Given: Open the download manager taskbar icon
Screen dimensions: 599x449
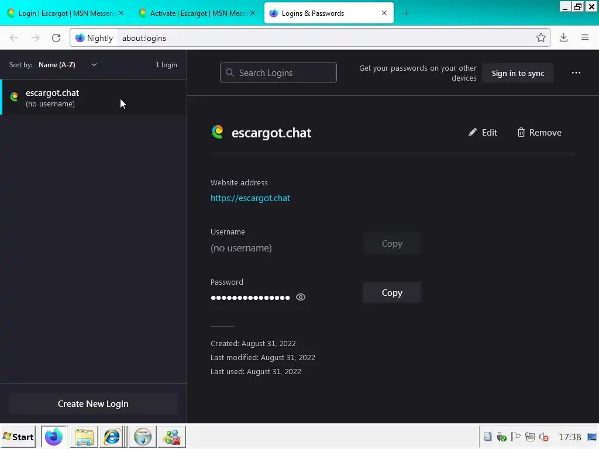Looking at the screenshot, I should pyautogui.click(x=143, y=437).
